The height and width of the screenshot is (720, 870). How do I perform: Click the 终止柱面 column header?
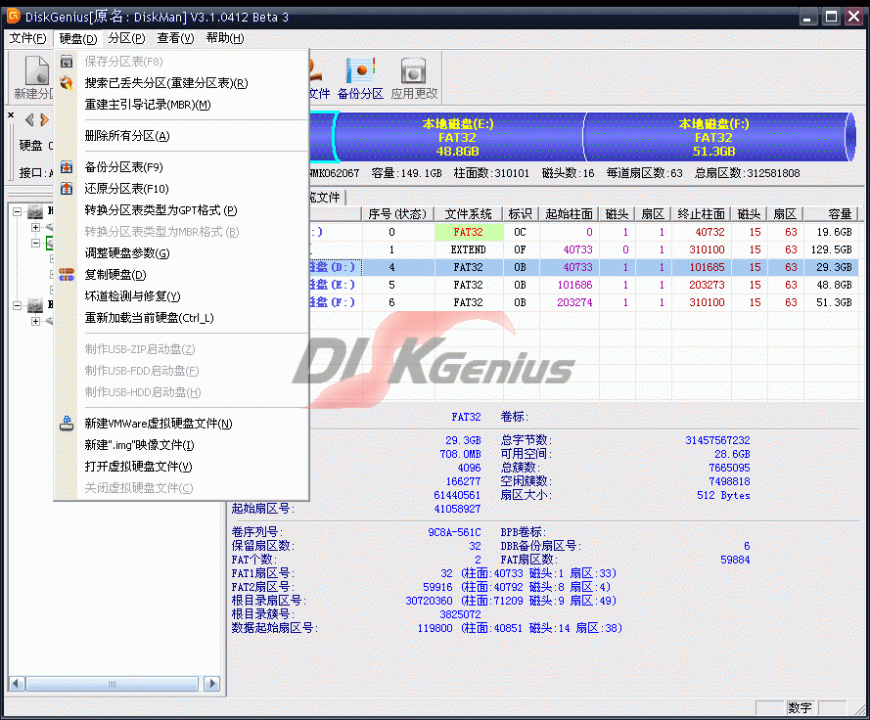(x=702, y=214)
